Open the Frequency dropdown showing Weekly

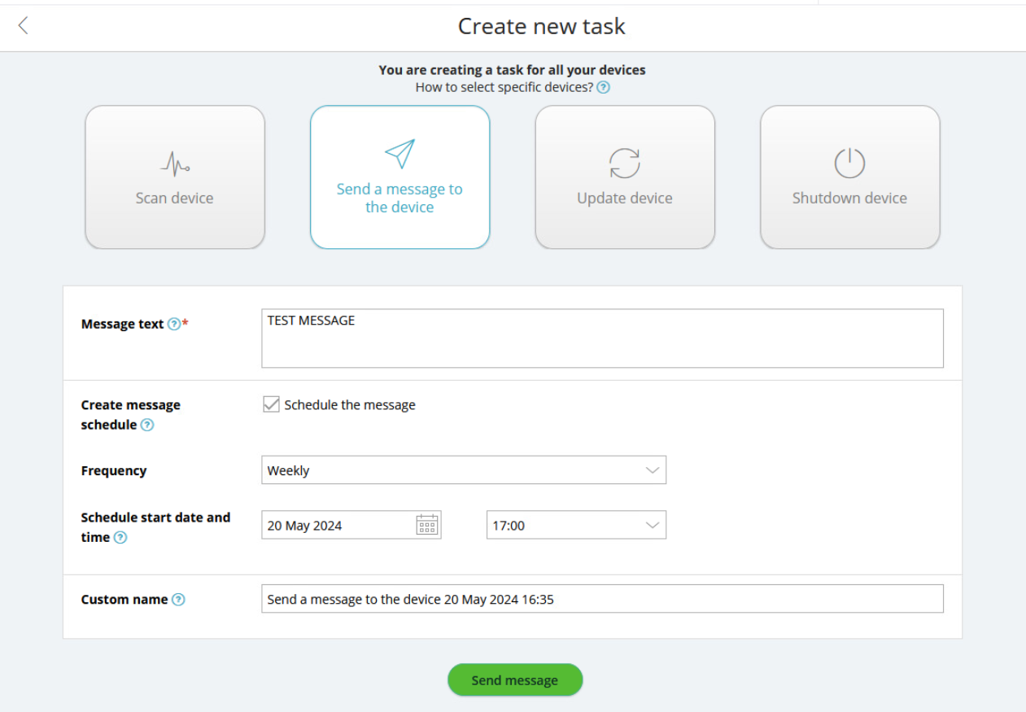(x=464, y=470)
